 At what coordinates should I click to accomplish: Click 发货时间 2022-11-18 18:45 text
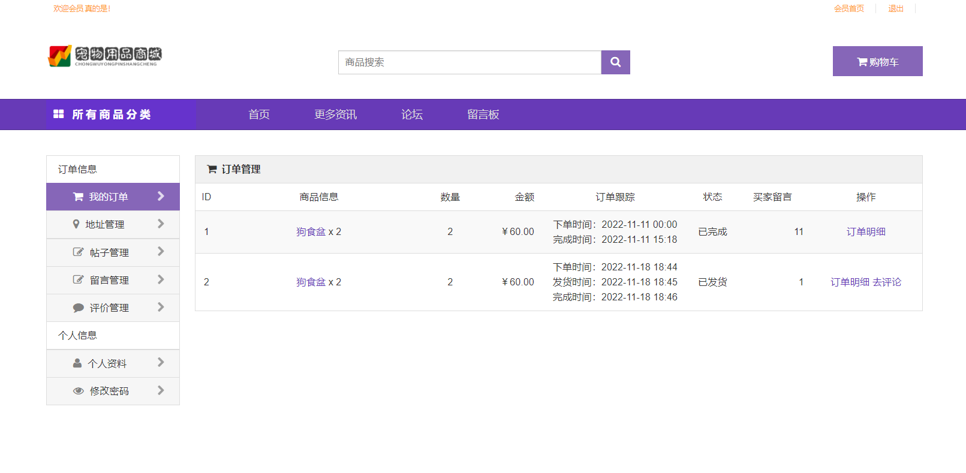coord(615,282)
